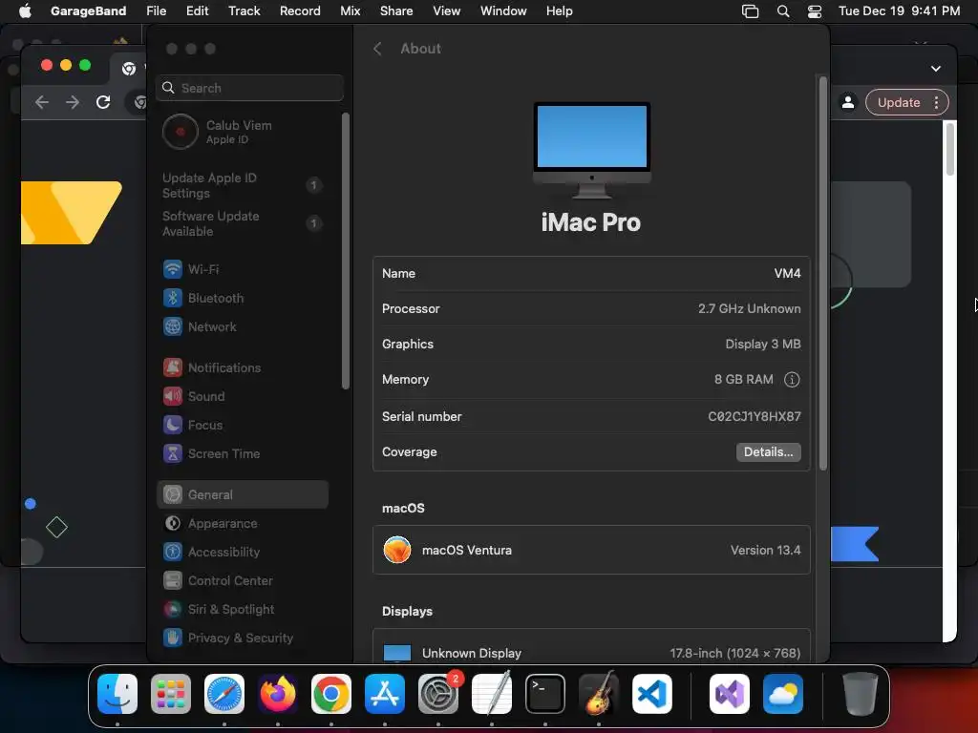Open the Window menu
The image size is (978, 733).
coord(503,10)
